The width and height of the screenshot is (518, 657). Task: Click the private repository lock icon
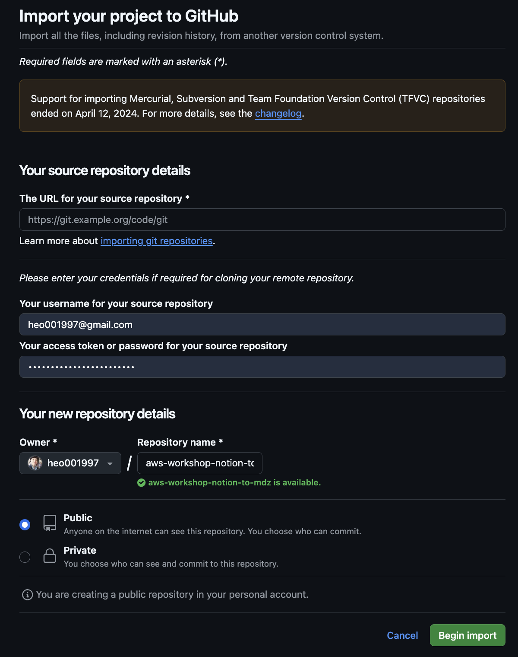[50, 556]
